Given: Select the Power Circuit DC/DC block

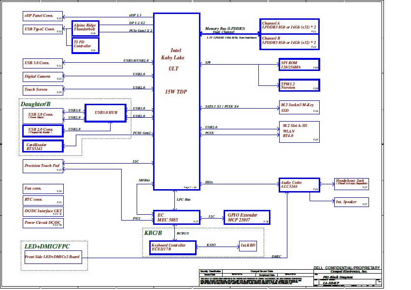Looking at the screenshot, I should coord(43,223).
